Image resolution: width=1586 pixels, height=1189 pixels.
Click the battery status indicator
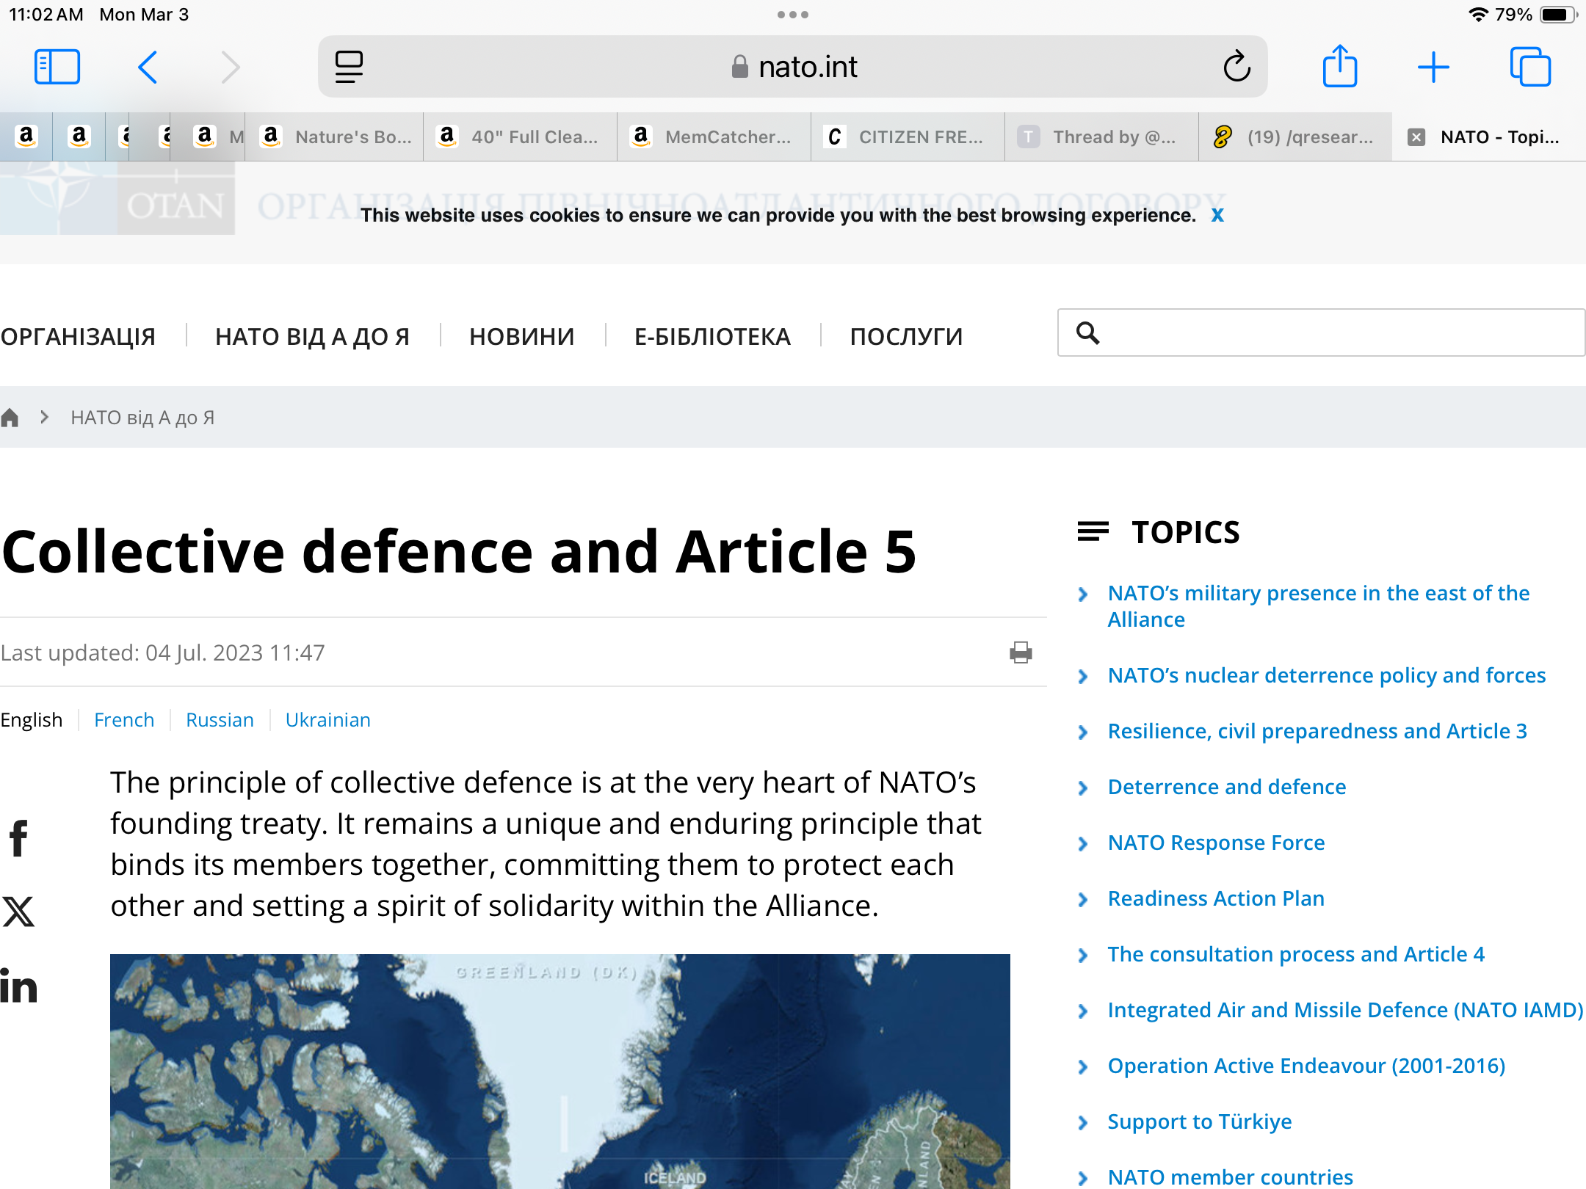pos(1558,15)
